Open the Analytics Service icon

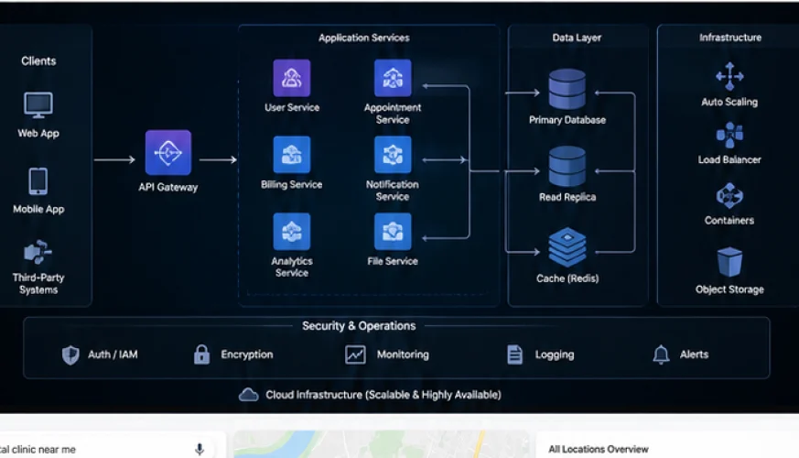[291, 232]
